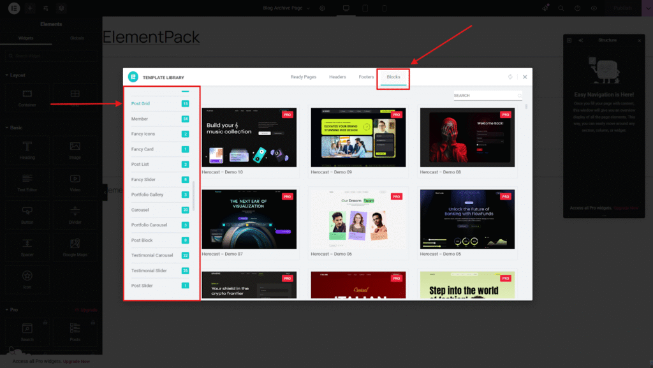The height and width of the screenshot is (368, 653).
Task: Switch to desktop preview device icon
Action: tap(346, 8)
